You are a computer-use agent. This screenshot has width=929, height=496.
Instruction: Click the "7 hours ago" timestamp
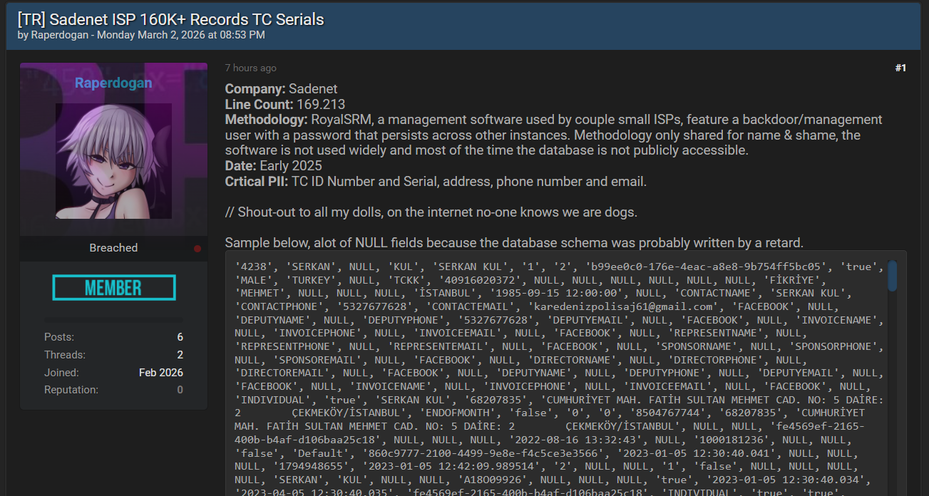(x=251, y=68)
